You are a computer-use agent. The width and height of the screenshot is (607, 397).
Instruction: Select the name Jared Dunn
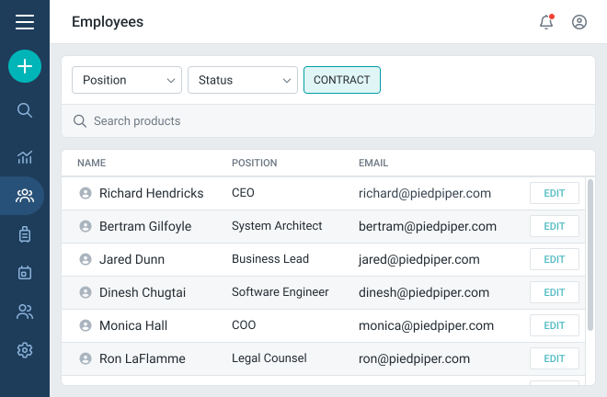(132, 259)
